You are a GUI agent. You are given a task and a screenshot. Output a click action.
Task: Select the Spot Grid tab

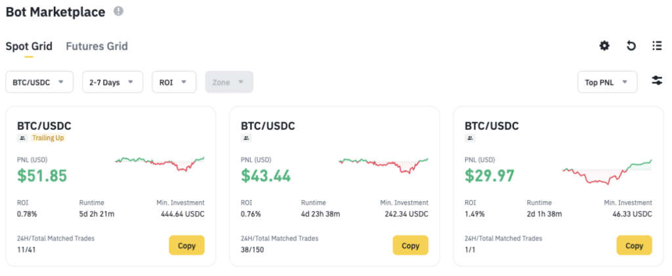[29, 47]
